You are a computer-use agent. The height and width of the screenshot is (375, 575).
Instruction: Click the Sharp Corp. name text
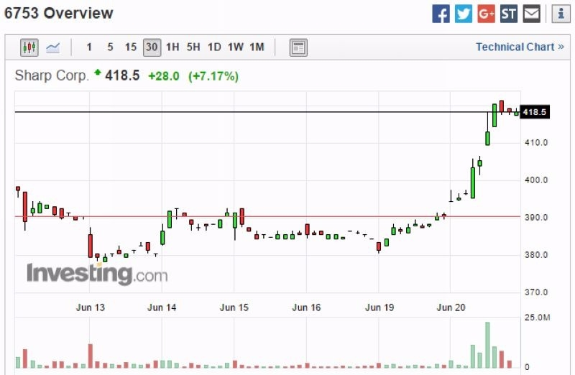(x=52, y=76)
